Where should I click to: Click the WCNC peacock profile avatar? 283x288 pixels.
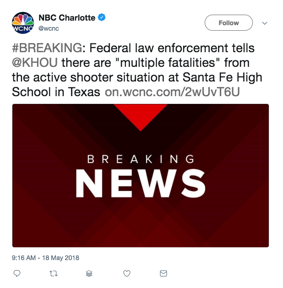pos(23,23)
